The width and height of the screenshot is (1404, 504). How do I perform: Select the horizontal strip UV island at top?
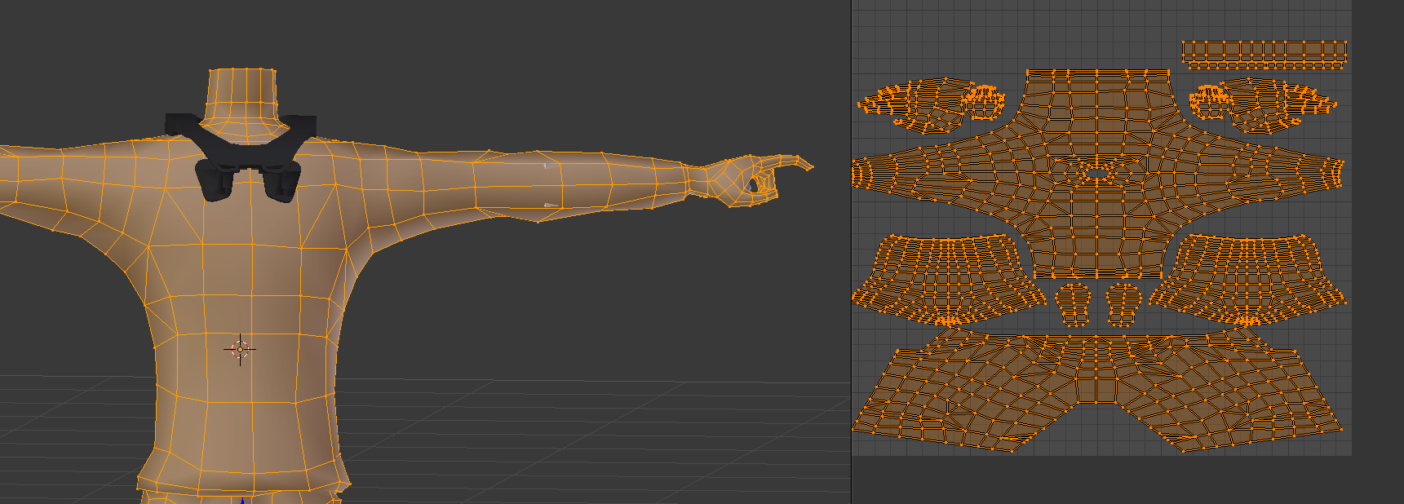click(x=1264, y=55)
